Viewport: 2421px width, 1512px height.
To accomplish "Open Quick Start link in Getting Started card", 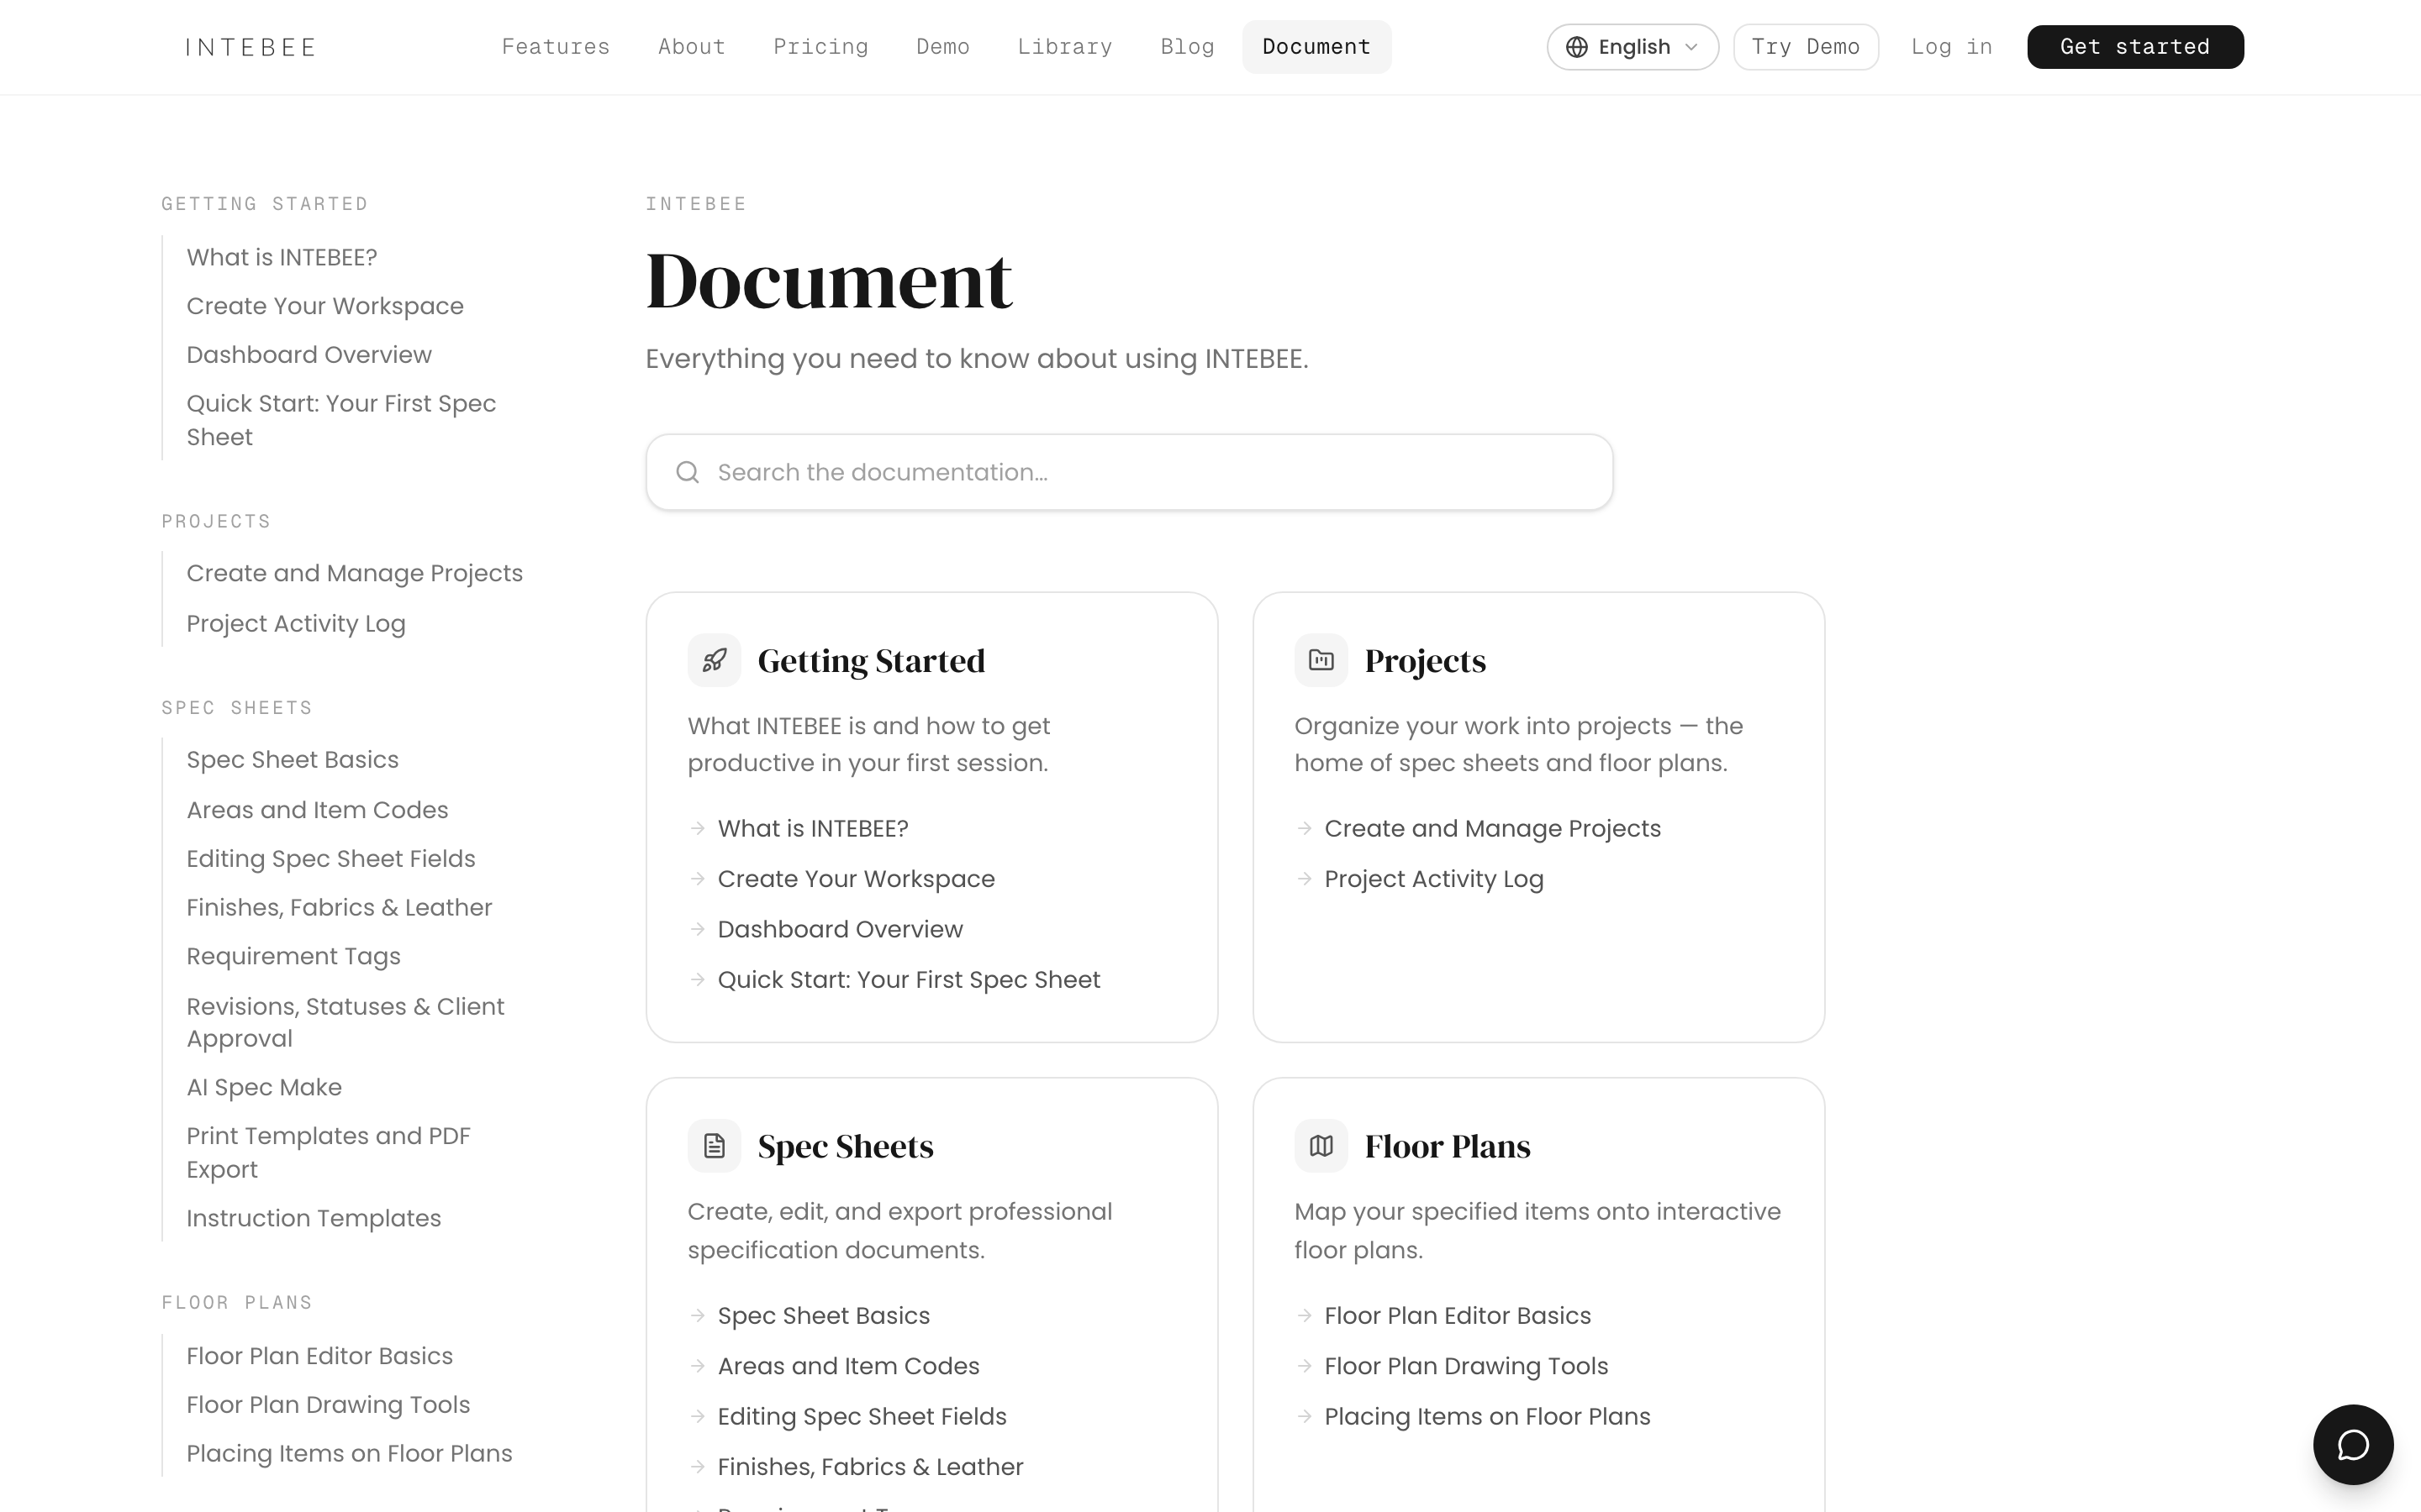I will 909,979.
